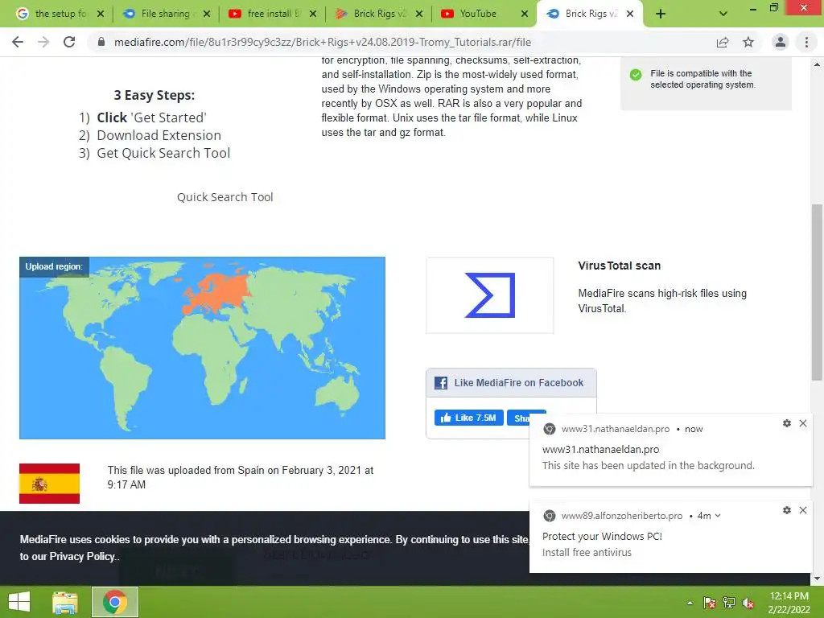Click the upload region world map
The image size is (824, 618).
click(202, 348)
